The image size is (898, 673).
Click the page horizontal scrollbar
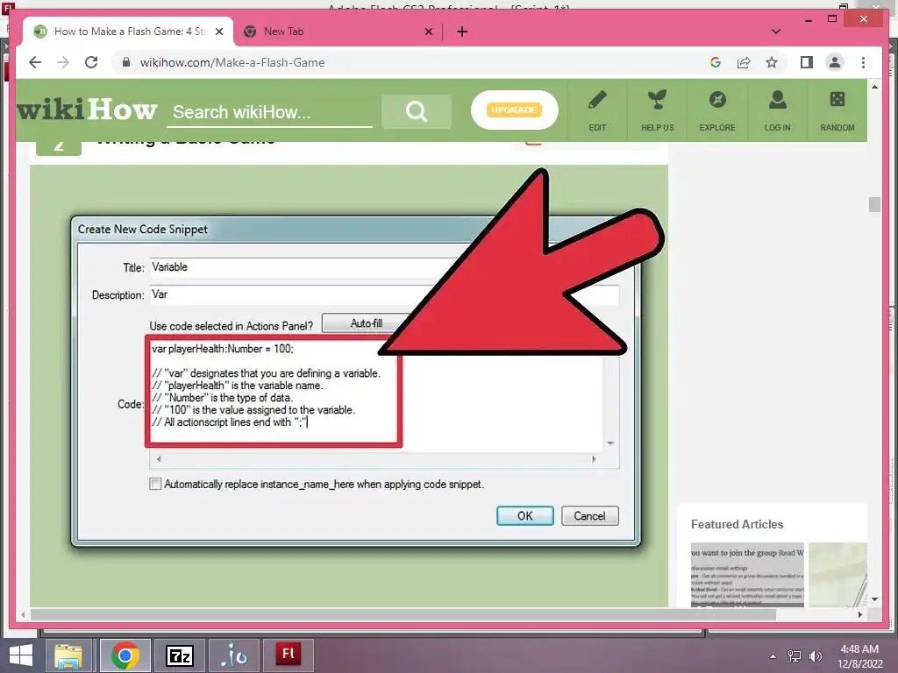tap(403, 614)
